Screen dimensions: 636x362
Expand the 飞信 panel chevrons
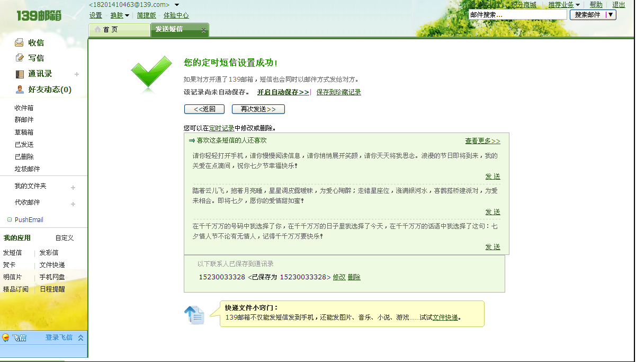point(81,338)
